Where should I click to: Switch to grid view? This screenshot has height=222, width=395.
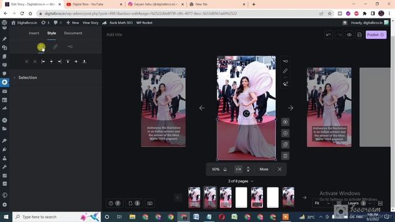click(x=339, y=203)
